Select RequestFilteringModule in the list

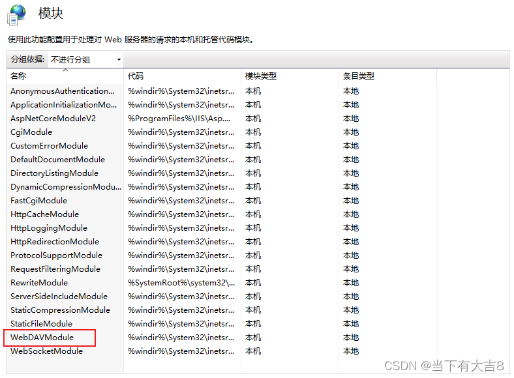pos(55,269)
